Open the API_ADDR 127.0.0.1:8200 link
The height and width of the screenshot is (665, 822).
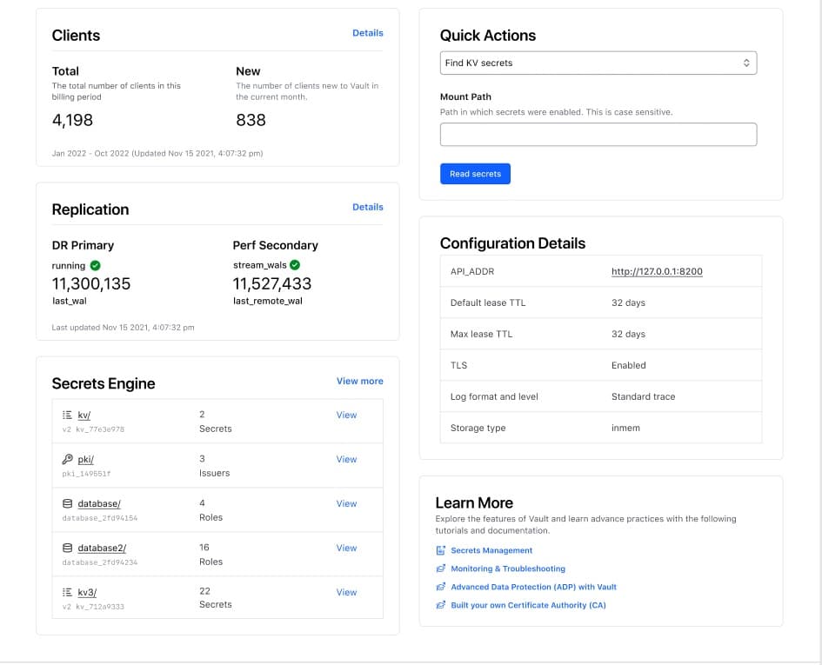(x=657, y=271)
